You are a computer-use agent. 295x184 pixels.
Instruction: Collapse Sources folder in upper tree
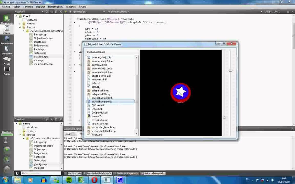click(x=20, y=27)
